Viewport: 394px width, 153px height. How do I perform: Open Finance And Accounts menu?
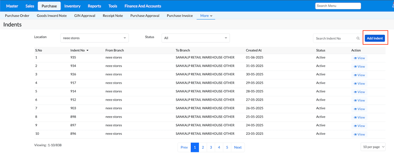coord(143,6)
